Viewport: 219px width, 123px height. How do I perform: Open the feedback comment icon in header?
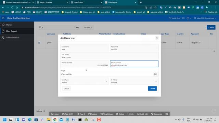[183, 18]
